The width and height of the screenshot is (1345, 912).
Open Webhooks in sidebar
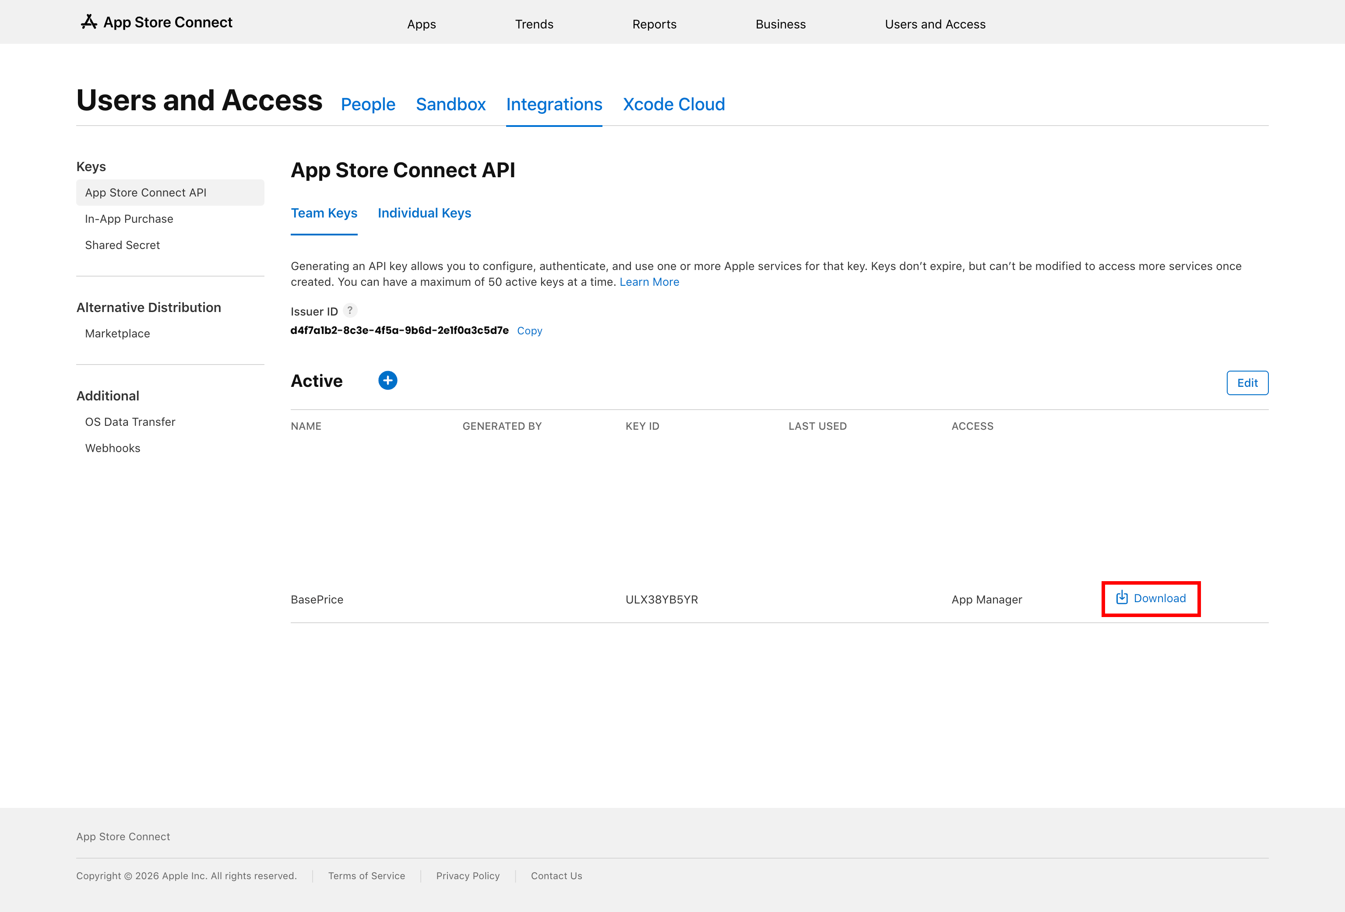(113, 448)
